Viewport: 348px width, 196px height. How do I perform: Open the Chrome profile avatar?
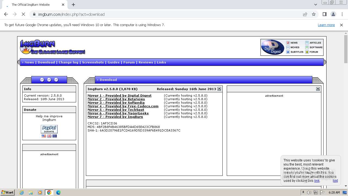pyautogui.click(x=333, y=14)
